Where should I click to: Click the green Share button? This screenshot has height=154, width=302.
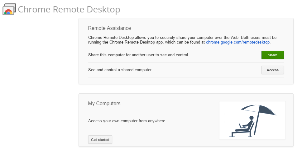click(x=272, y=55)
